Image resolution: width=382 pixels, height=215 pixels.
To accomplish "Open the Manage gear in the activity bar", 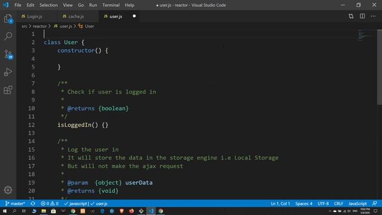I will pos(8,190).
